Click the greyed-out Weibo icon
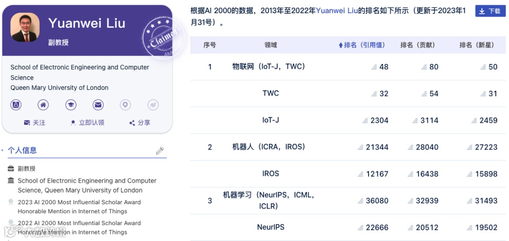 (153, 105)
